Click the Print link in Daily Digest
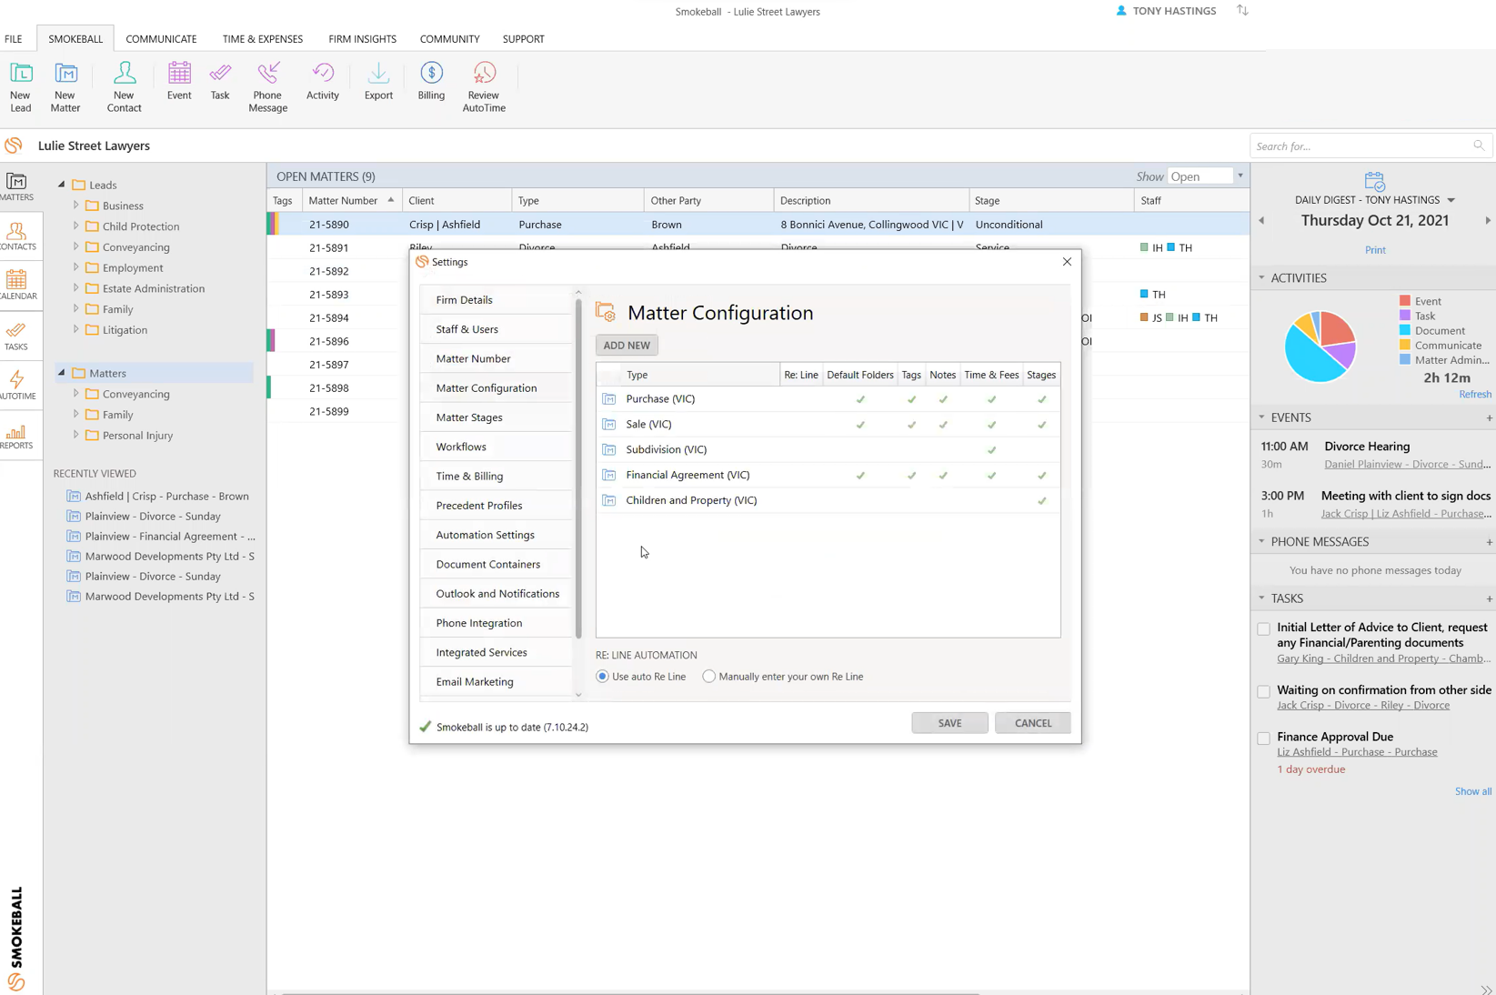Viewport: 1496px width, 995px height. (1374, 250)
